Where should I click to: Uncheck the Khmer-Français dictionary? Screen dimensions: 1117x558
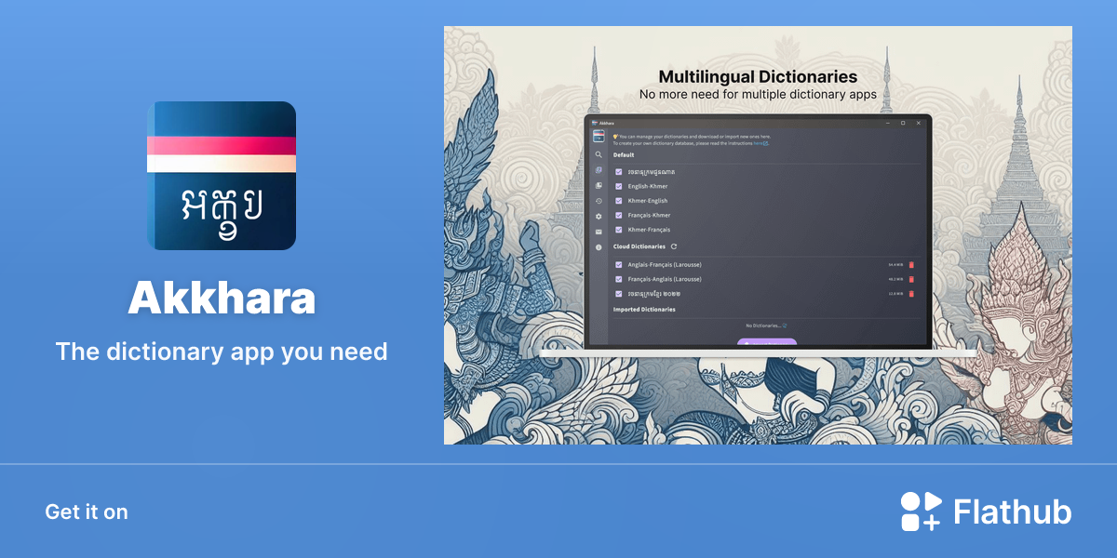point(619,230)
